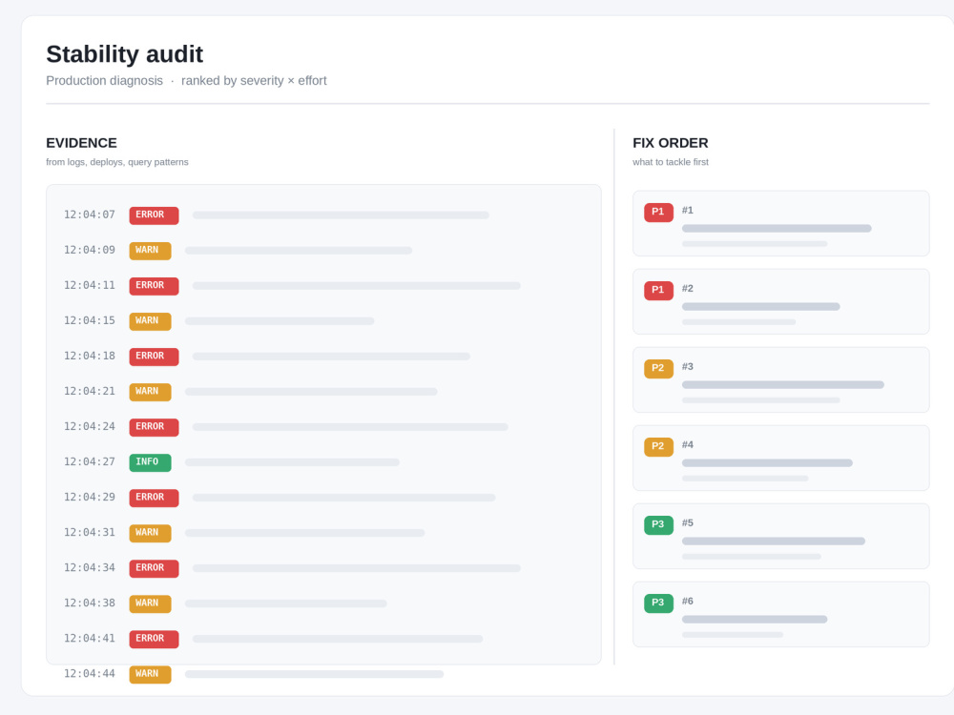Screen dimensions: 954x715
Task: Click the ERROR badge at 12:04:18
Action: click(154, 357)
